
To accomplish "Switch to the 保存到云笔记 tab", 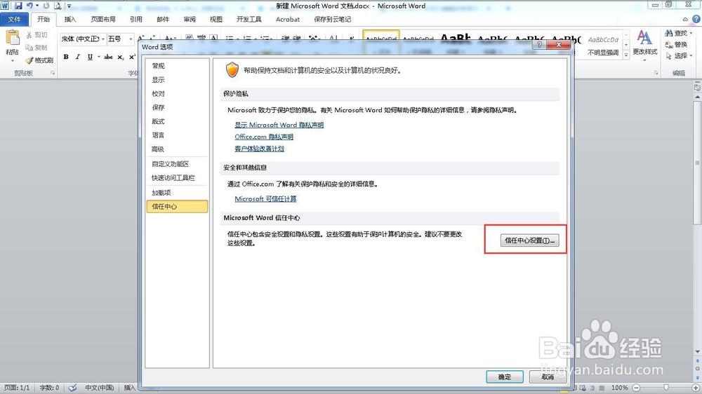I will 333,19.
